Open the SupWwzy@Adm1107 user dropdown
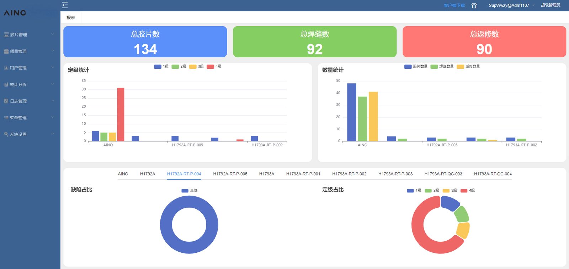Viewport: 569px width, 269px height. point(511,5)
